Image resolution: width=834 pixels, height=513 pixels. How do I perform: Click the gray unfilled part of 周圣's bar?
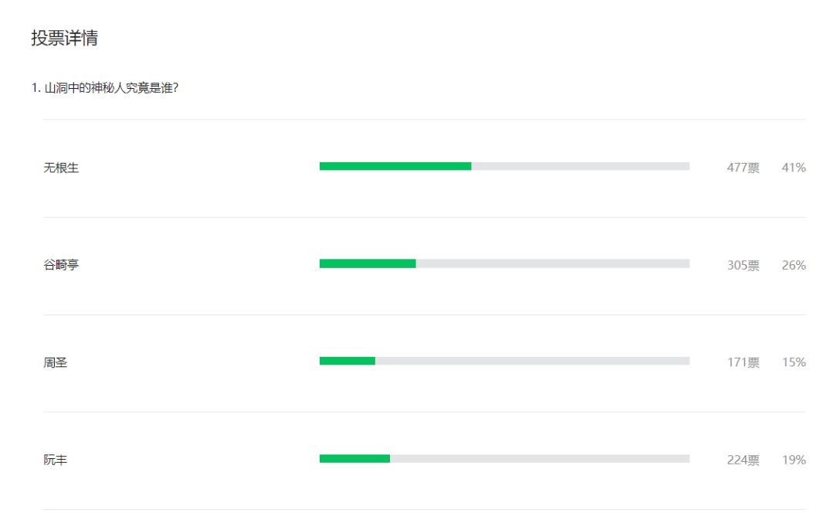532,361
